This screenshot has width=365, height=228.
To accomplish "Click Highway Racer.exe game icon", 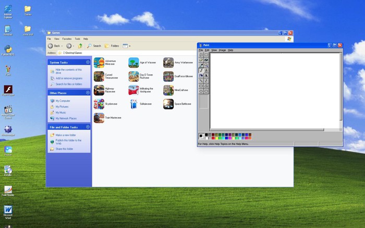I will point(99,90).
